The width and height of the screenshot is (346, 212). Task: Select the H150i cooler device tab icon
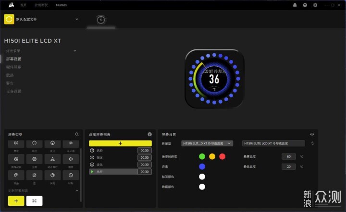(101, 20)
